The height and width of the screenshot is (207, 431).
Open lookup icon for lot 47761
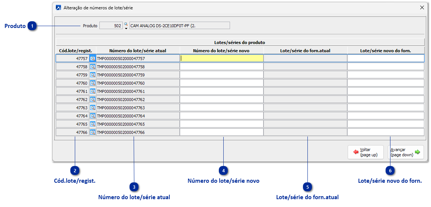point(93,91)
